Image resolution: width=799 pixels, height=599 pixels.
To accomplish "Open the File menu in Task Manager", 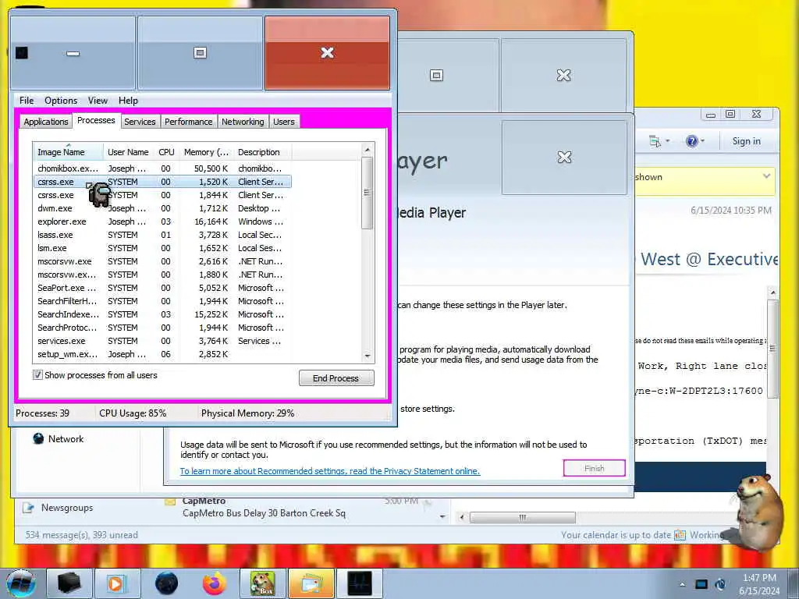I will 27,101.
